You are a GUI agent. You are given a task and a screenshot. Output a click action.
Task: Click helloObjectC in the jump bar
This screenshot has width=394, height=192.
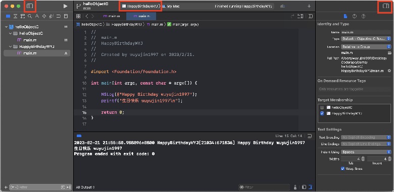(x=89, y=25)
